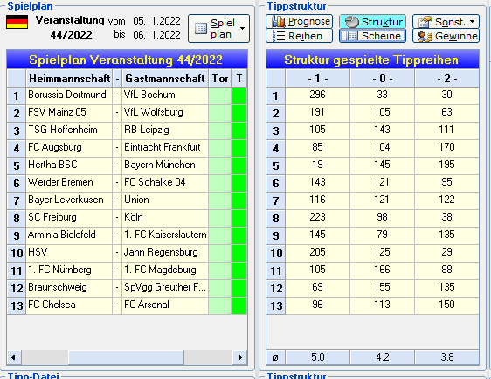Click the value 166 in row 11
This screenshot has height=379, width=491.
(x=383, y=270)
